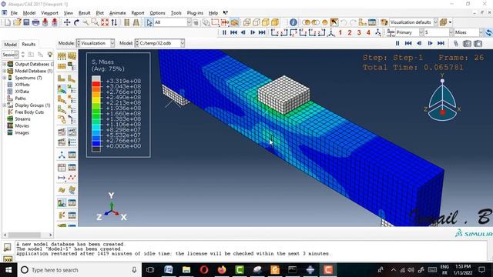Image resolution: width=493 pixels, height=277 pixels.
Task: Expand the Spectrums (7) tree node
Action: (5, 78)
